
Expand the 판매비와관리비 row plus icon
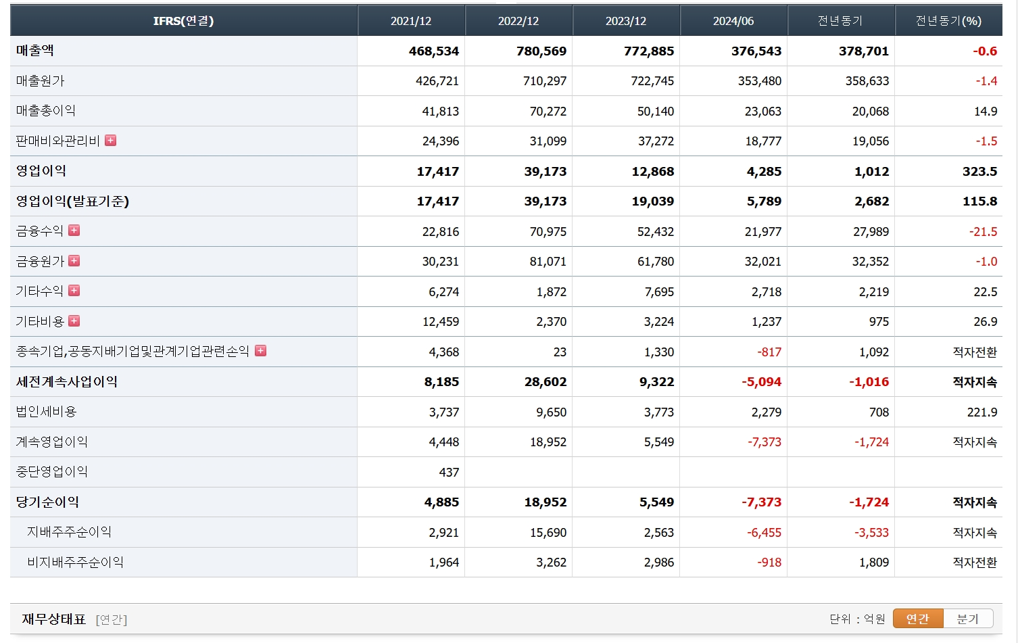pos(111,141)
